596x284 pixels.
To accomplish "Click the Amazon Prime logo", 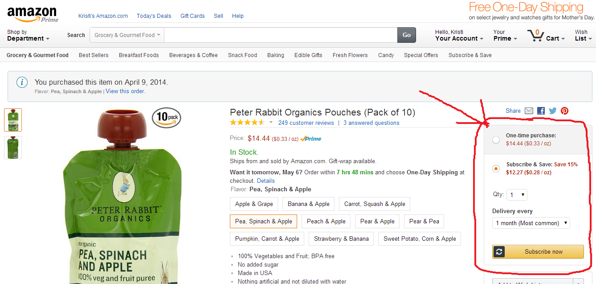I will coord(33,14).
